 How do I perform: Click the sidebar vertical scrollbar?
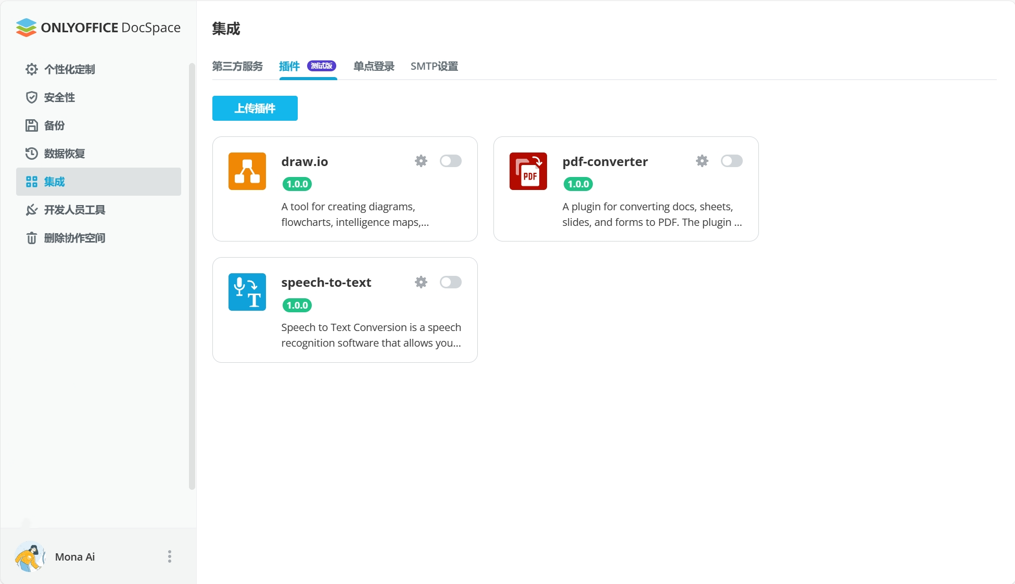tap(192, 276)
